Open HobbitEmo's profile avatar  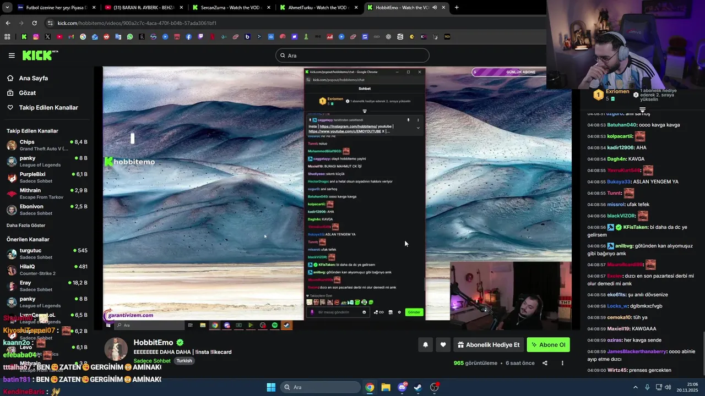coord(116,349)
